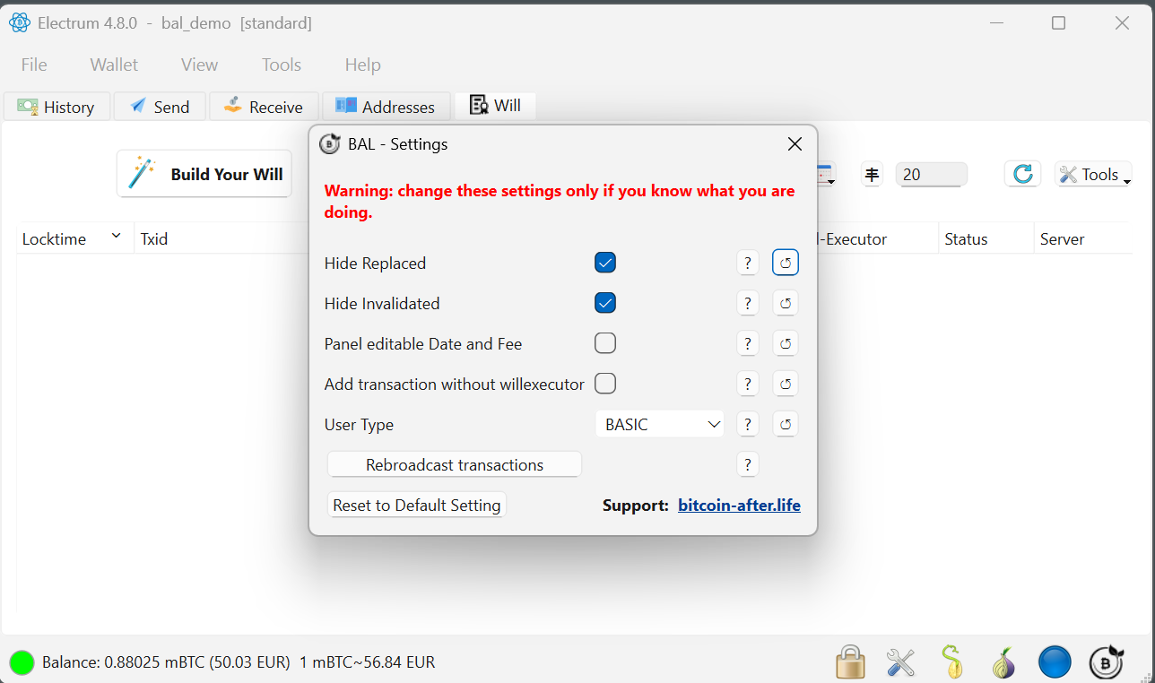Open the File menu
Screen dimensions: 1155x683
pyautogui.click(x=34, y=65)
